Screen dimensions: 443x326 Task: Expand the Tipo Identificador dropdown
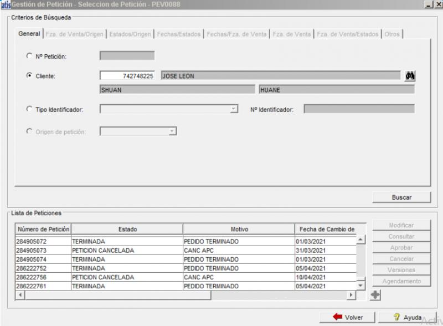[234, 109]
